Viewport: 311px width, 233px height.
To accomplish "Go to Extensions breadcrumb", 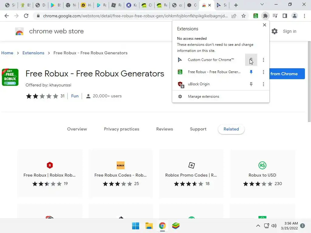I will tap(33, 53).
